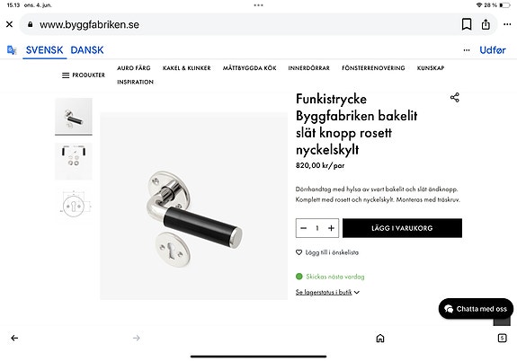The width and height of the screenshot is (517, 361).
Task: Expand Se lagerstatus i butik
Action: tap(327, 292)
